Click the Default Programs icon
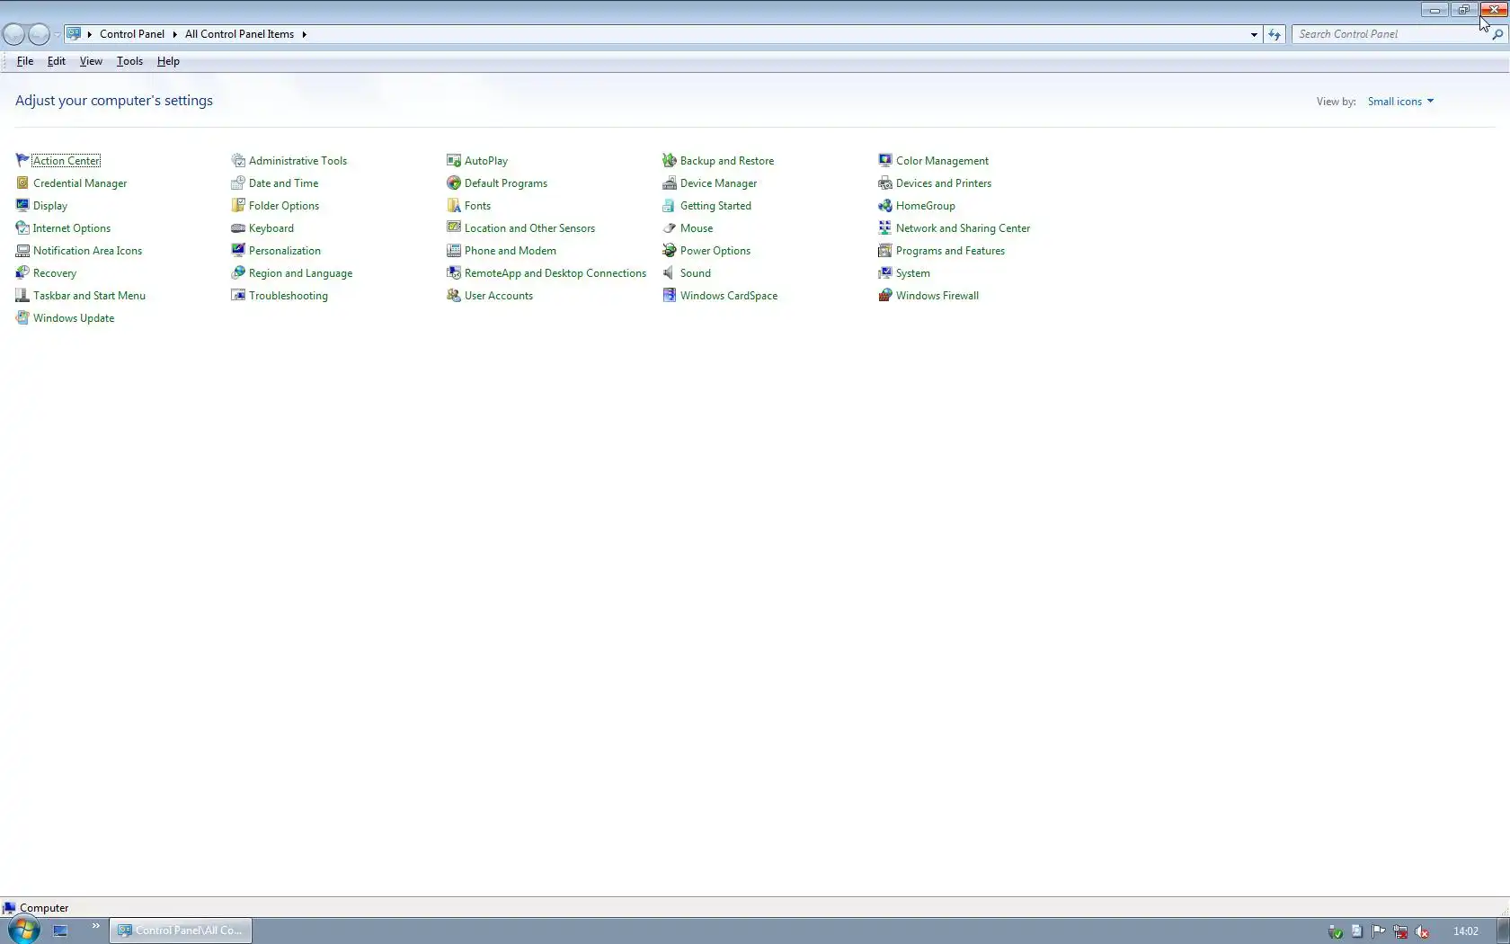 coord(454,183)
